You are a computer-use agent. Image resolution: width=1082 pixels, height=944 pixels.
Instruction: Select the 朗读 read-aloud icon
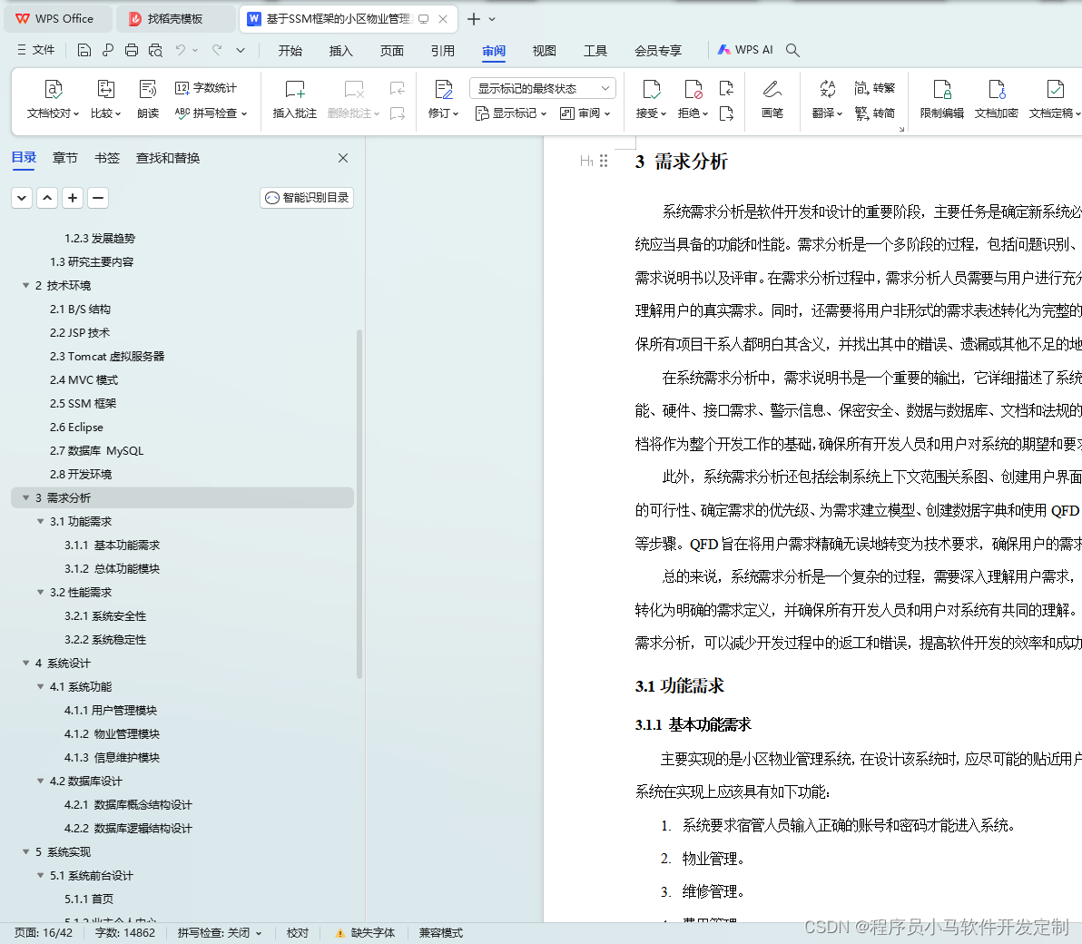point(147,100)
